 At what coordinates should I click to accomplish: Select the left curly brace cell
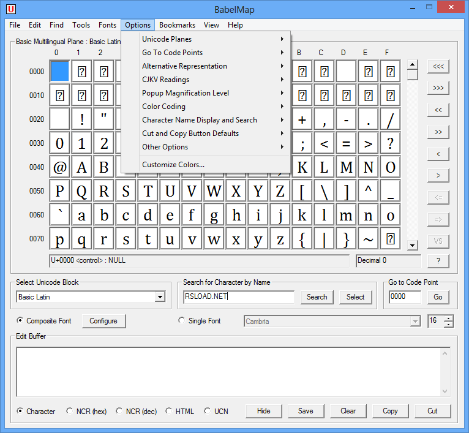(x=302, y=239)
